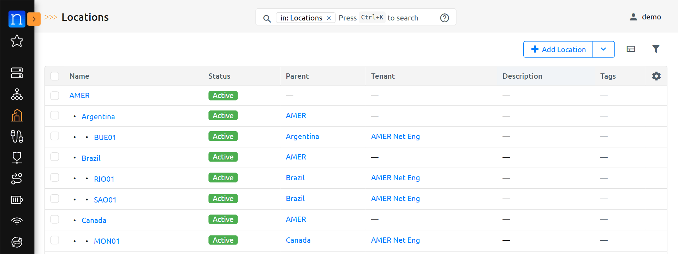Open the Argentina location link
The image size is (678, 254).
[98, 117]
